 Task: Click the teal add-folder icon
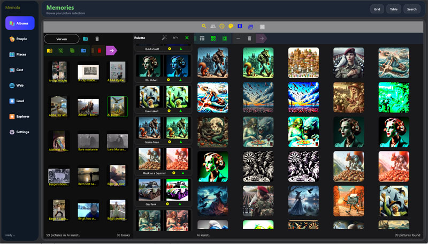86,39
